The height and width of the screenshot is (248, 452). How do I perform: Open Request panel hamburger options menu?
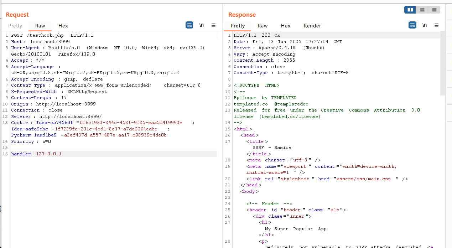(213, 25)
